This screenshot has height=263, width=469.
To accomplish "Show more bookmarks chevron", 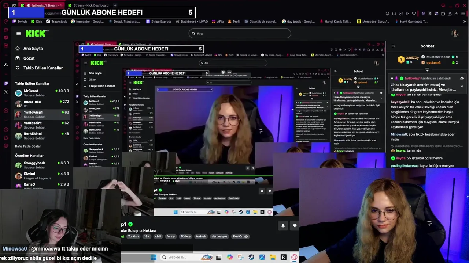I will tap(464, 22).
